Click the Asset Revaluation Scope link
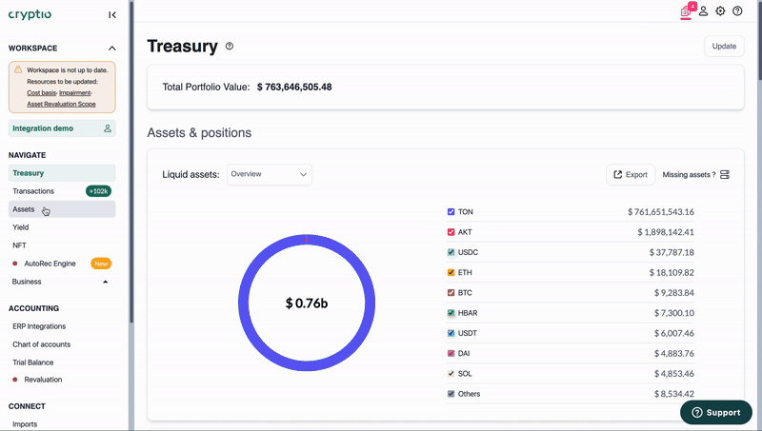 pos(61,104)
